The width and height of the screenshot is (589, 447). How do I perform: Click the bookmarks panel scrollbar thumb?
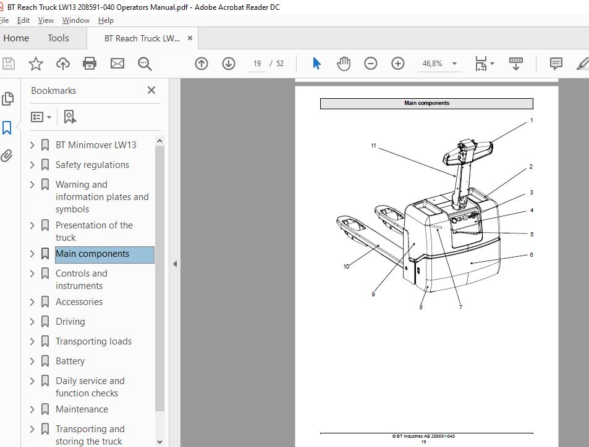(x=159, y=278)
